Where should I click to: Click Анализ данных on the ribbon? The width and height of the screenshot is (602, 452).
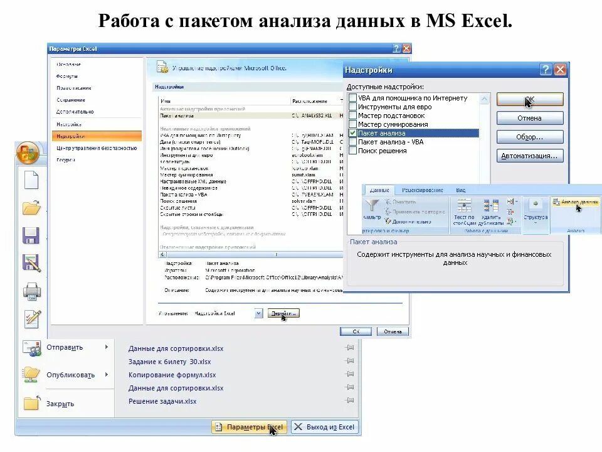tap(575, 202)
